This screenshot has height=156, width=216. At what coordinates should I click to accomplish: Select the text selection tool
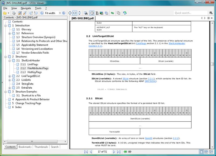pos(97,13)
